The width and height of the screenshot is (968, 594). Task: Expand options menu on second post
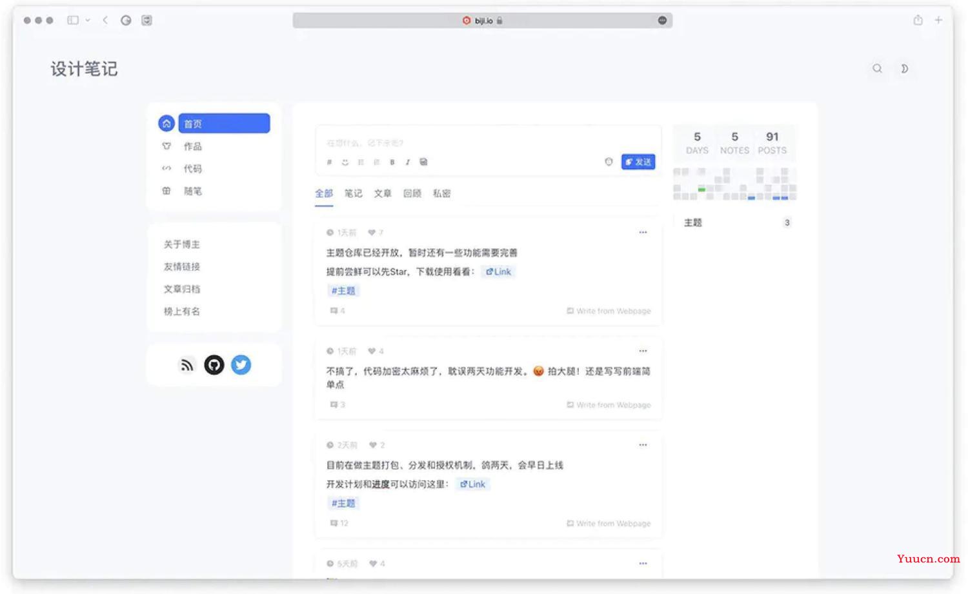coord(643,351)
